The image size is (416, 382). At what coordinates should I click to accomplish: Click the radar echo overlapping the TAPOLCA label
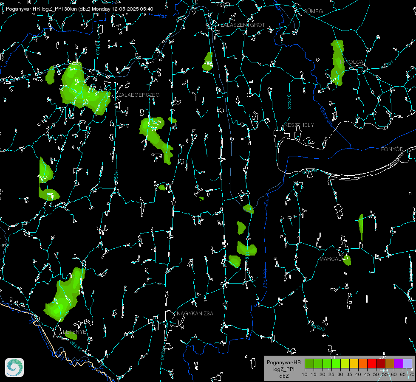(x=337, y=63)
